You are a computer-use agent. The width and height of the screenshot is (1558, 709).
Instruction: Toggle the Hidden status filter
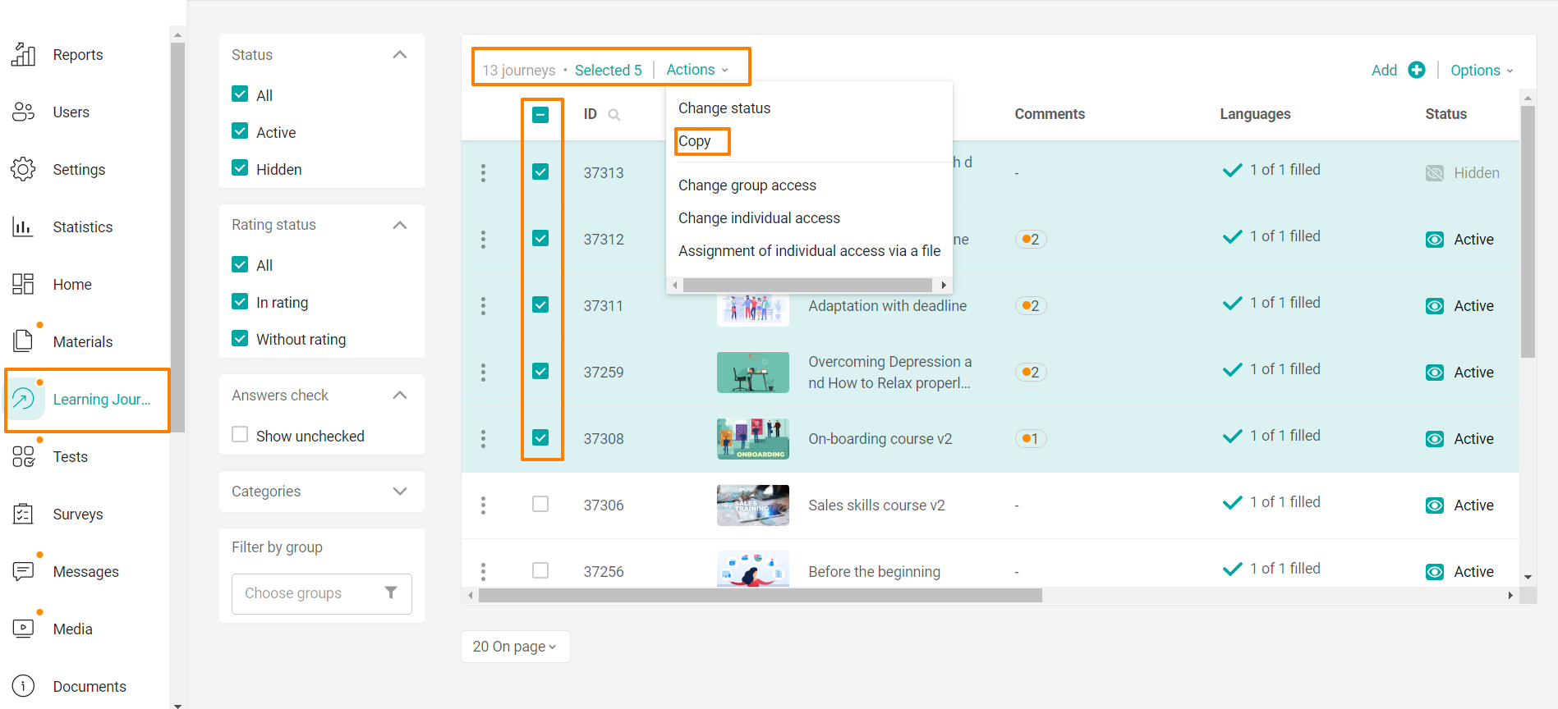(x=240, y=168)
